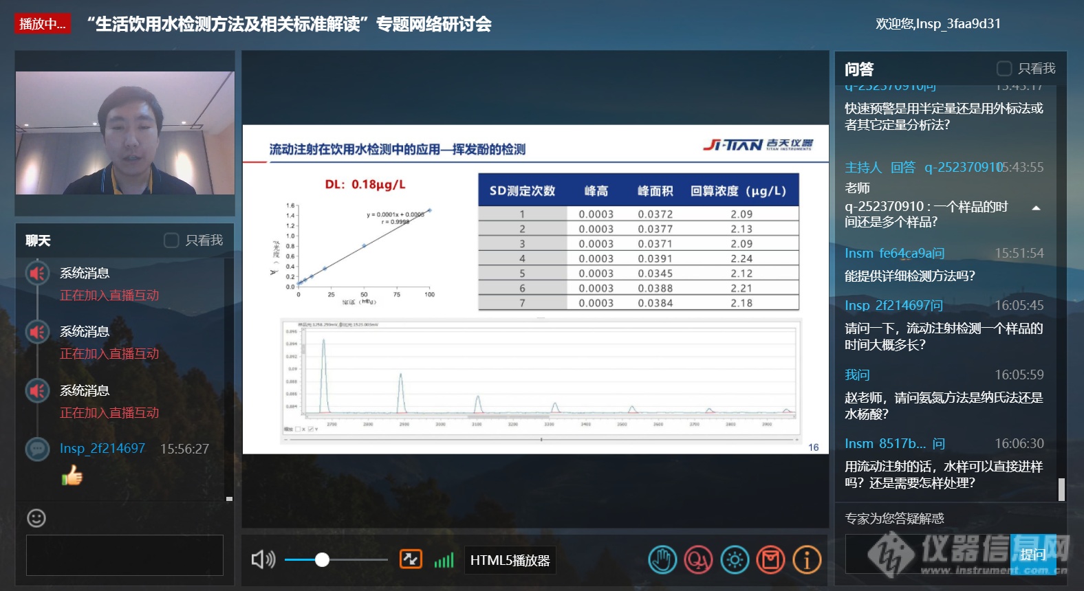
Task: Click the second 系统消息 speaker icon
Action: click(x=37, y=332)
